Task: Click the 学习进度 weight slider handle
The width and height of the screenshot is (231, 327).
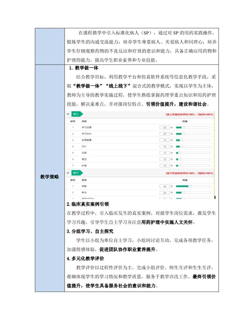Action: click(x=183, y=128)
